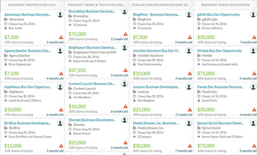Click the warning triangle on BrandsEye card

[126, 34]
